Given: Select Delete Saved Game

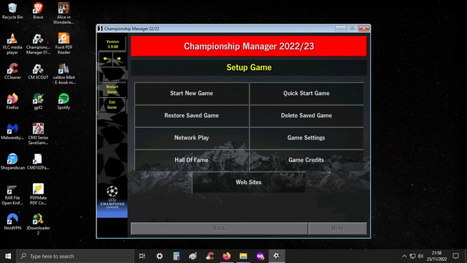Looking at the screenshot, I should (306, 115).
